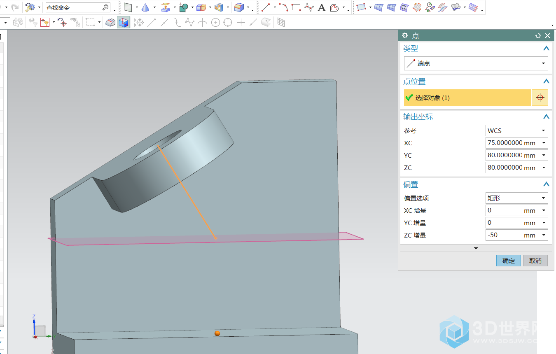Viewport: 556px width, 354px height.
Task: Select the text tool letter A icon
Action: click(x=322, y=7)
